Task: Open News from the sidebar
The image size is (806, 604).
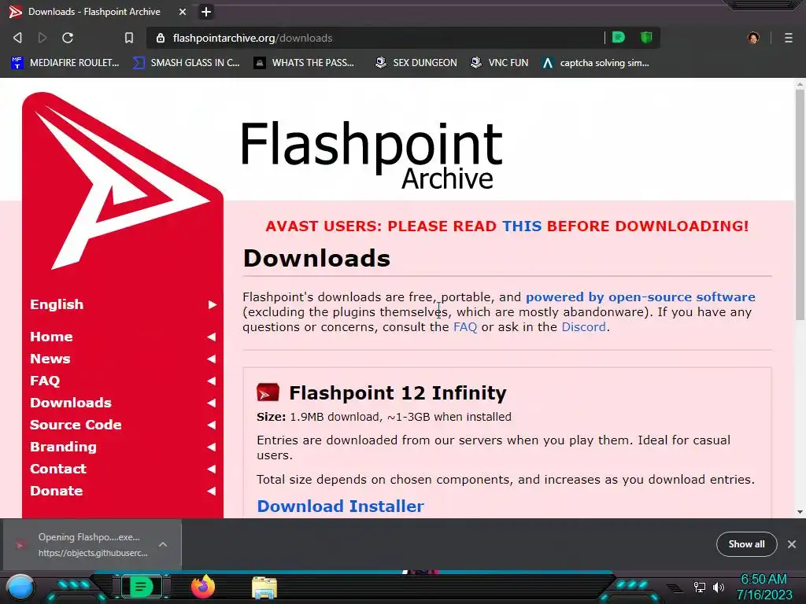Action: point(123,359)
